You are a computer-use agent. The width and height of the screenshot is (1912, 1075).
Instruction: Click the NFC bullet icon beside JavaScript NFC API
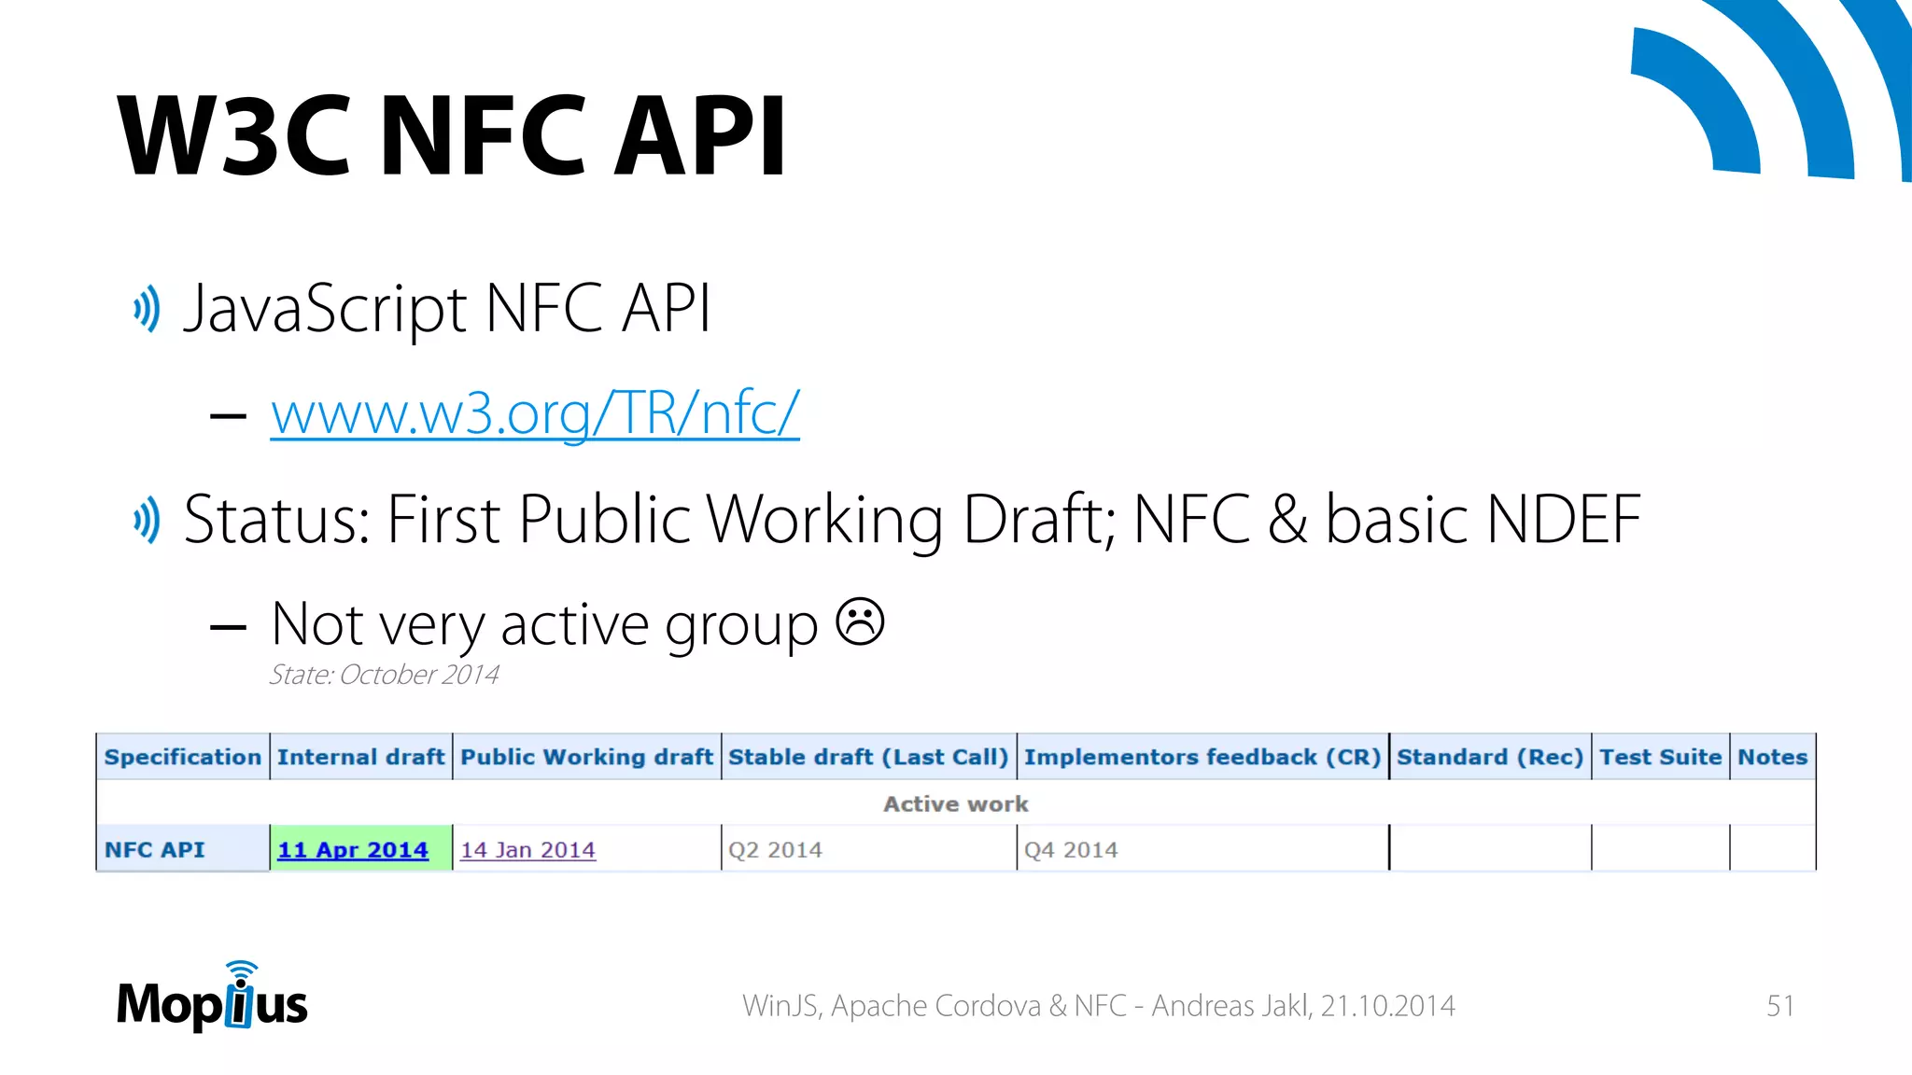coord(147,309)
